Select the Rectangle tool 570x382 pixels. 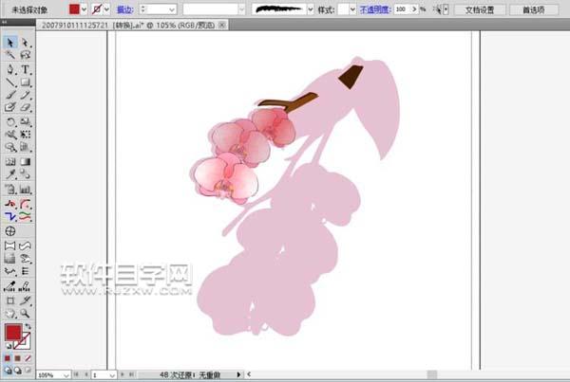tap(26, 82)
